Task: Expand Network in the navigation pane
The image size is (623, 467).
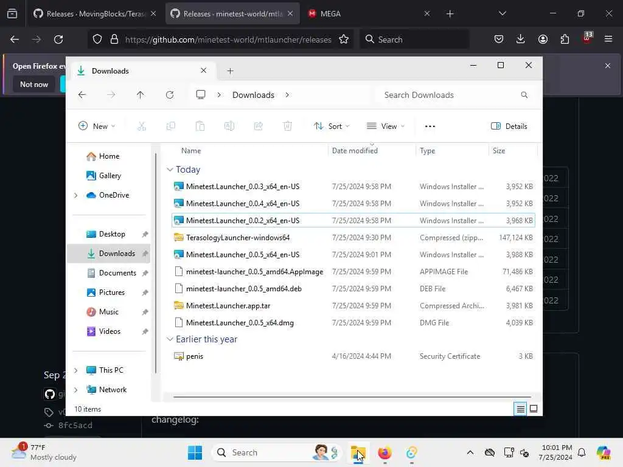Action: click(75, 390)
